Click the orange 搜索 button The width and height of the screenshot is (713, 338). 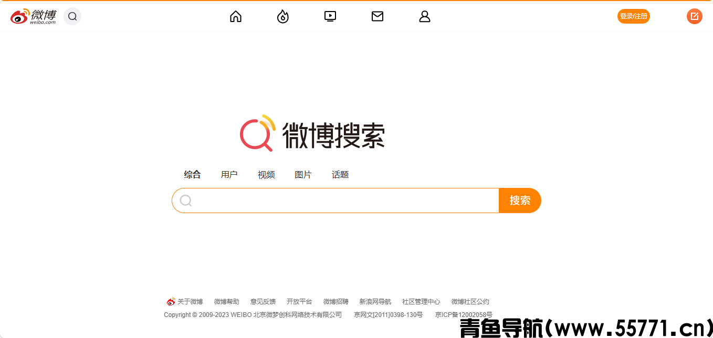point(520,200)
